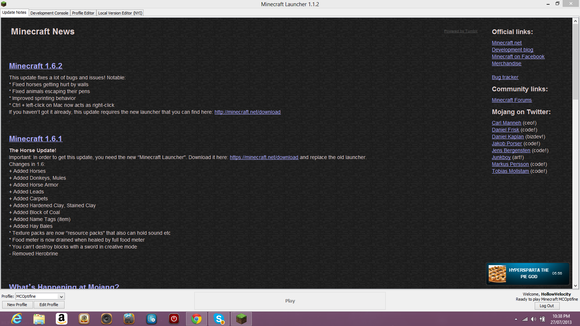Screen dimensions: 580x326
Task: Show hidden system tray icons
Action: click(x=516, y=319)
